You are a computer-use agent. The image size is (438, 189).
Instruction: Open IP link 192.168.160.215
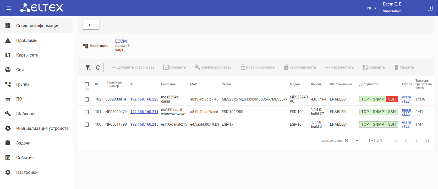[144, 124]
